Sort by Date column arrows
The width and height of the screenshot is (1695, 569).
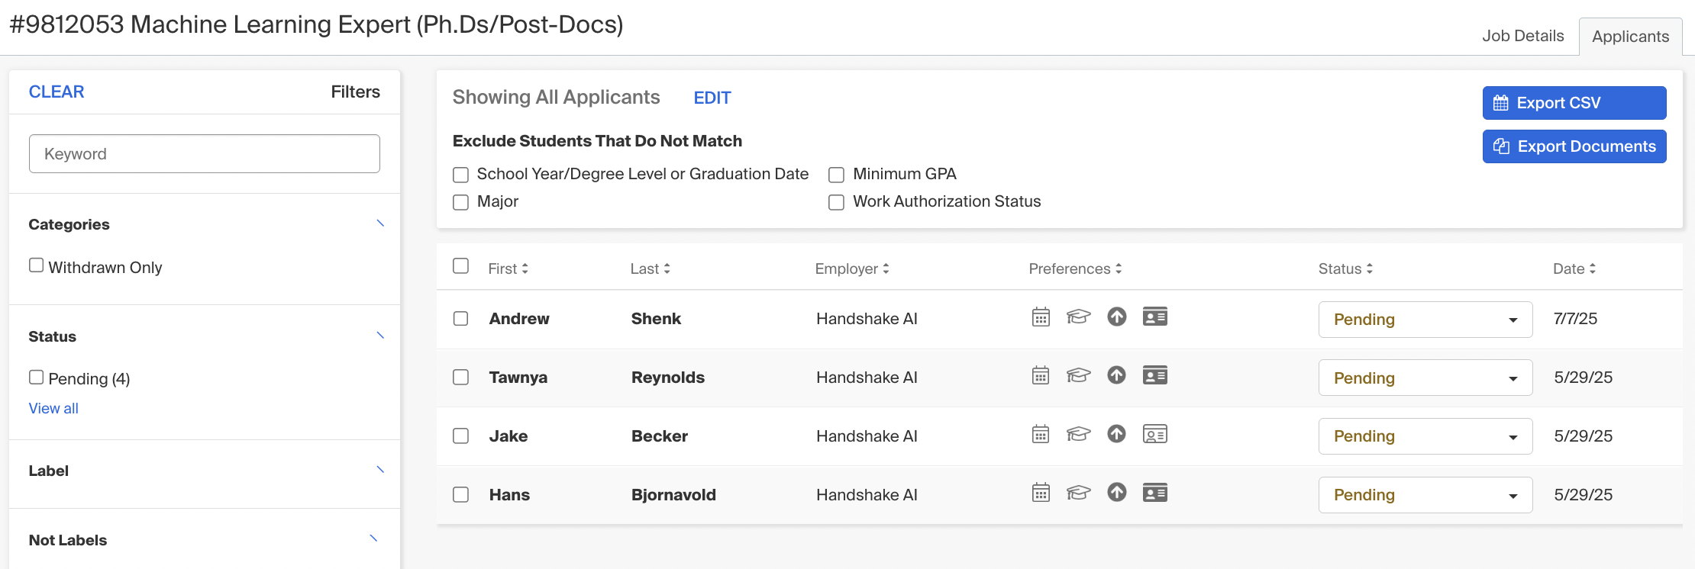pos(1593,268)
